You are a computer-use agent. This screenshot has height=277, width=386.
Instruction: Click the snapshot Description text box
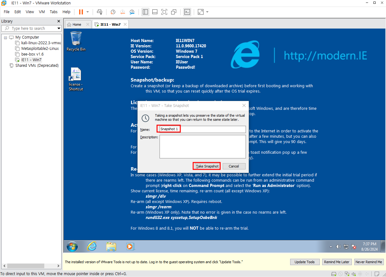[203, 147]
